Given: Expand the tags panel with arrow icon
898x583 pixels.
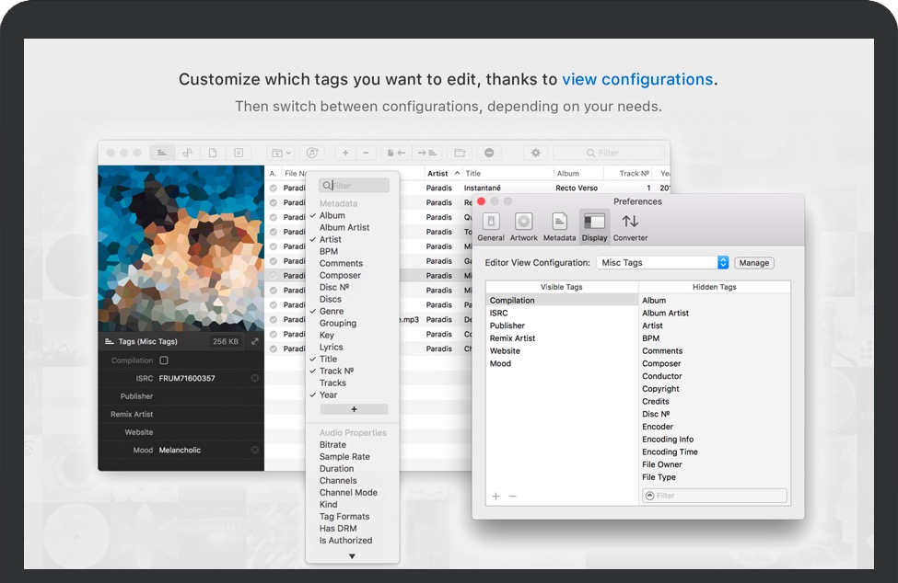Looking at the screenshot, I should [x=255, y=341].
